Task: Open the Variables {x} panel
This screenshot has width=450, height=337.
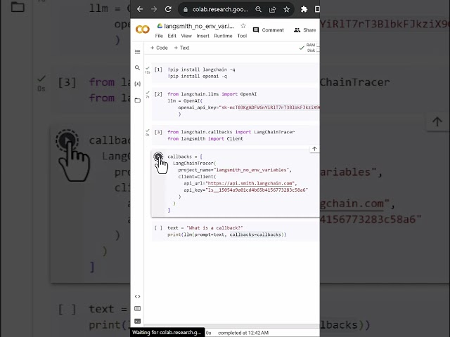Action: tap(138, 84)
